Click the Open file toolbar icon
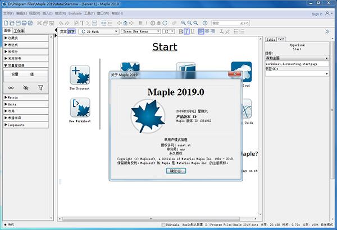The width and height of the screenshot is (337, 230). (x=12, y=23)
